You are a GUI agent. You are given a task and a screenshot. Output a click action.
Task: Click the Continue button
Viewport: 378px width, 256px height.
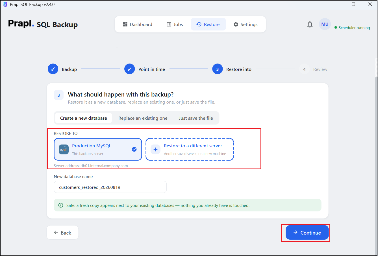[x=307, y=232]
